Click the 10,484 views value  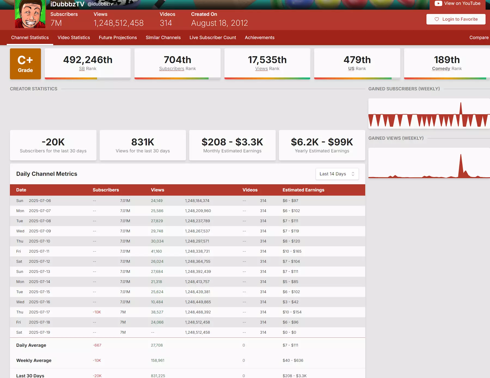(x=157, y=302)
